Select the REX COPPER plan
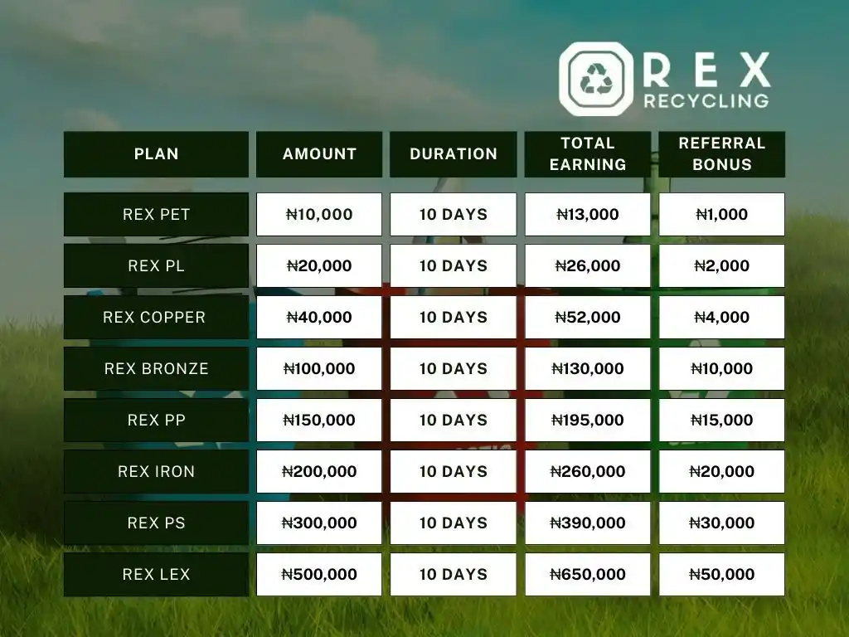This screenshot has width=849, height=637. point(156,318)
